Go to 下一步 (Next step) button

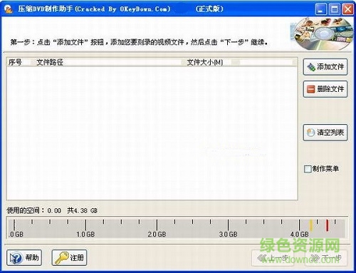tap(326, 258)
